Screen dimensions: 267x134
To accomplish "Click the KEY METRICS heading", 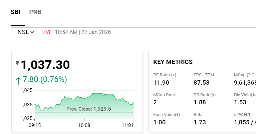I will point(173,62).
